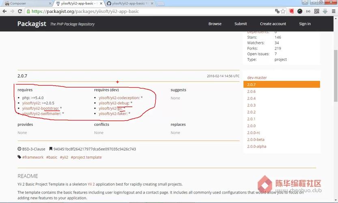Viewport: 338px width, 203px height.
Task: Click the Stars count 146
Action: 278,37
